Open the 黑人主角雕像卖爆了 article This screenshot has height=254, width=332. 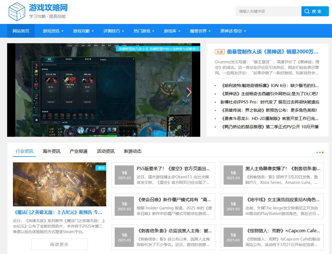[x=283, y=169]
